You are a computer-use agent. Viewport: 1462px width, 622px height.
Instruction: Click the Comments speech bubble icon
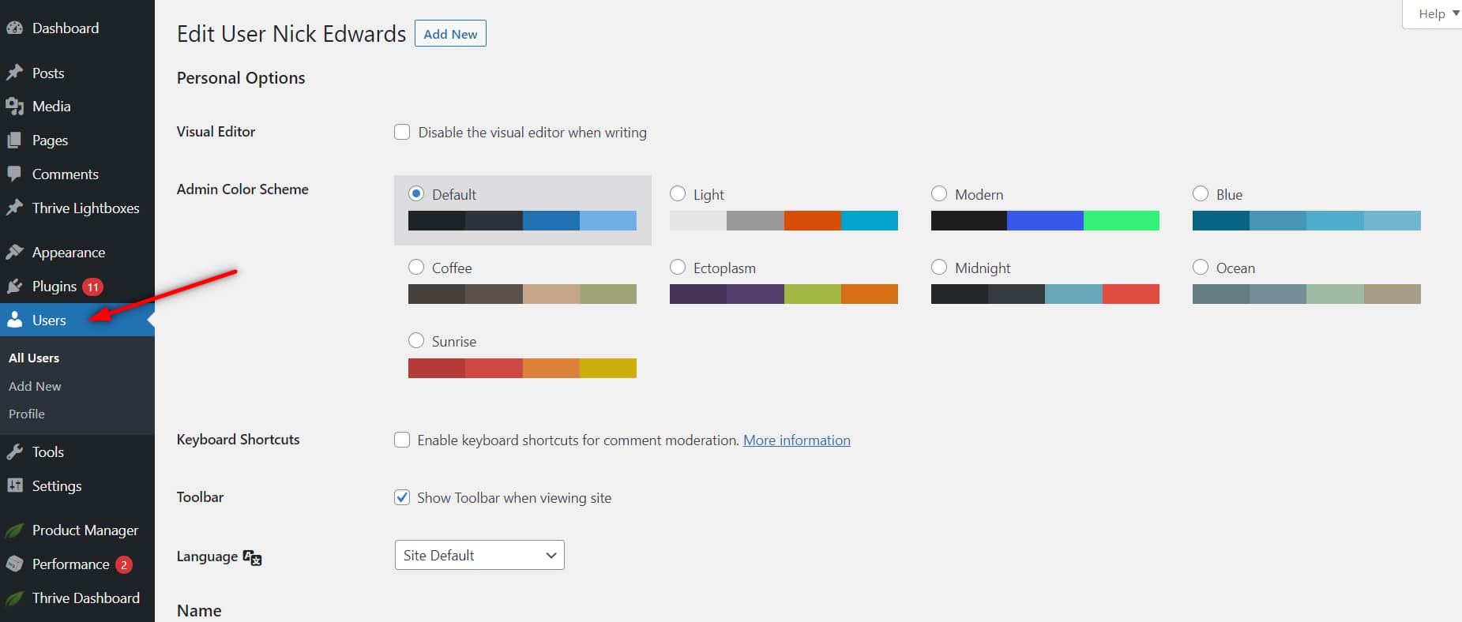pyautogui.click(x=14, y=174)
